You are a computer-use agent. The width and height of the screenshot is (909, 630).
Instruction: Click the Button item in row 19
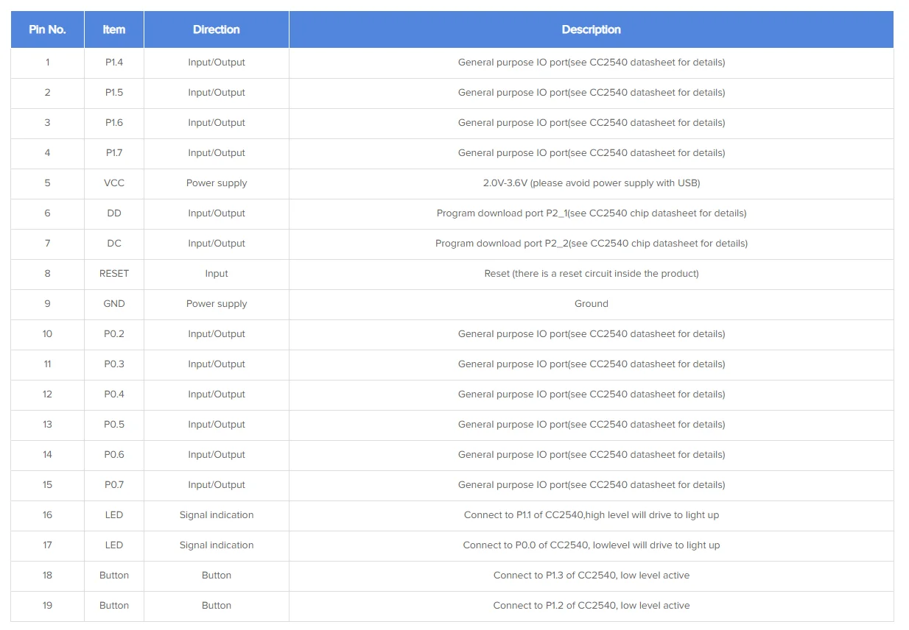pyautogui.click(x=114, y=606)
